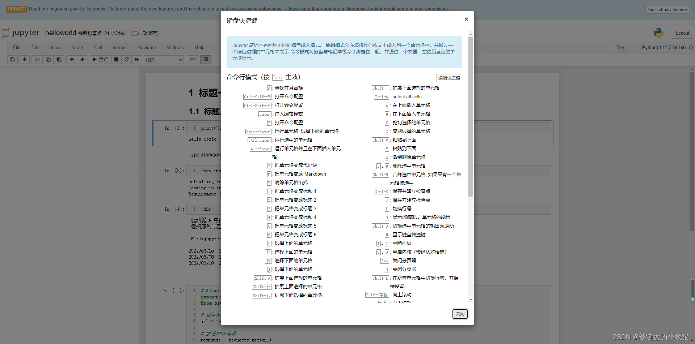Click the Logout button
Viewport: 695px width, 344px height.
coord(682,33)
